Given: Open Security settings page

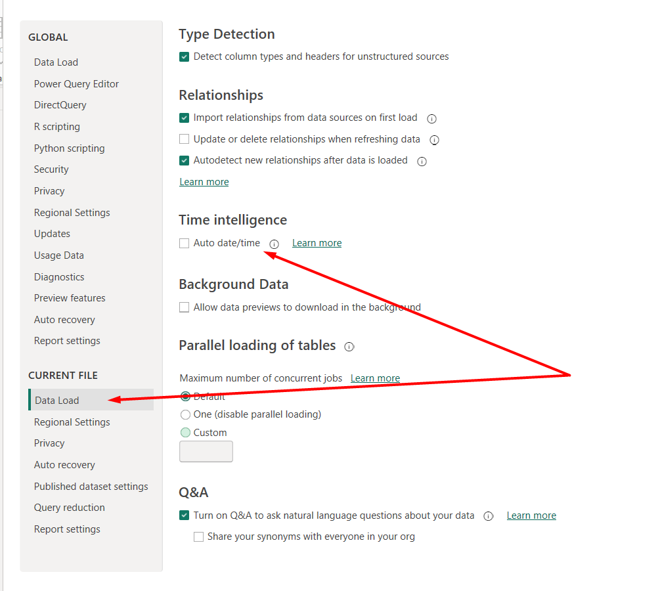Looking at the screenshot, I should click(x=51, y=169).
